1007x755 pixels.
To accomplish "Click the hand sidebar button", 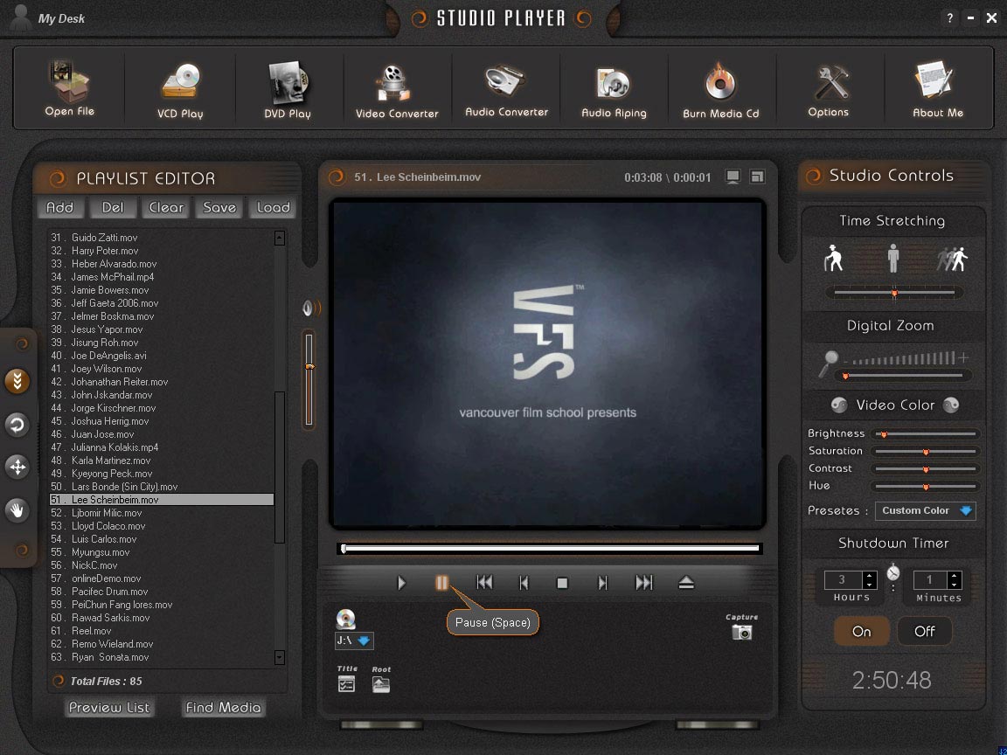I will pos(17,510).
